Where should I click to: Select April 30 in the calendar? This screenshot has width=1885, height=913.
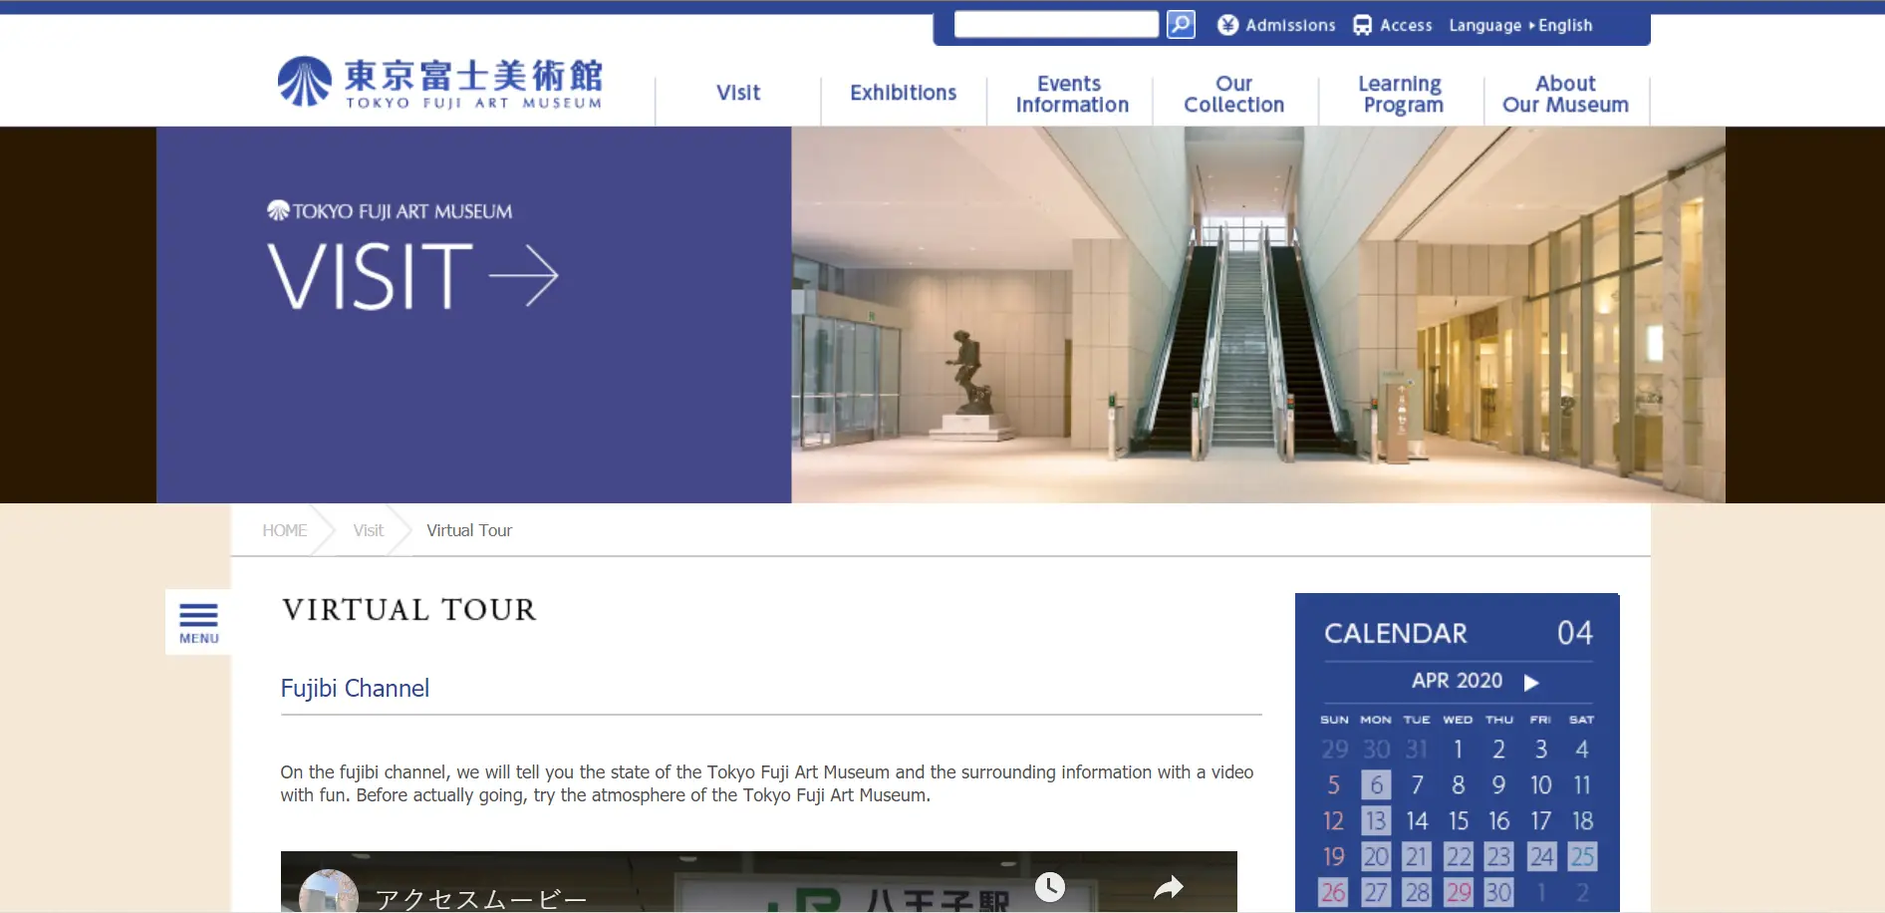coord(1499,892)
